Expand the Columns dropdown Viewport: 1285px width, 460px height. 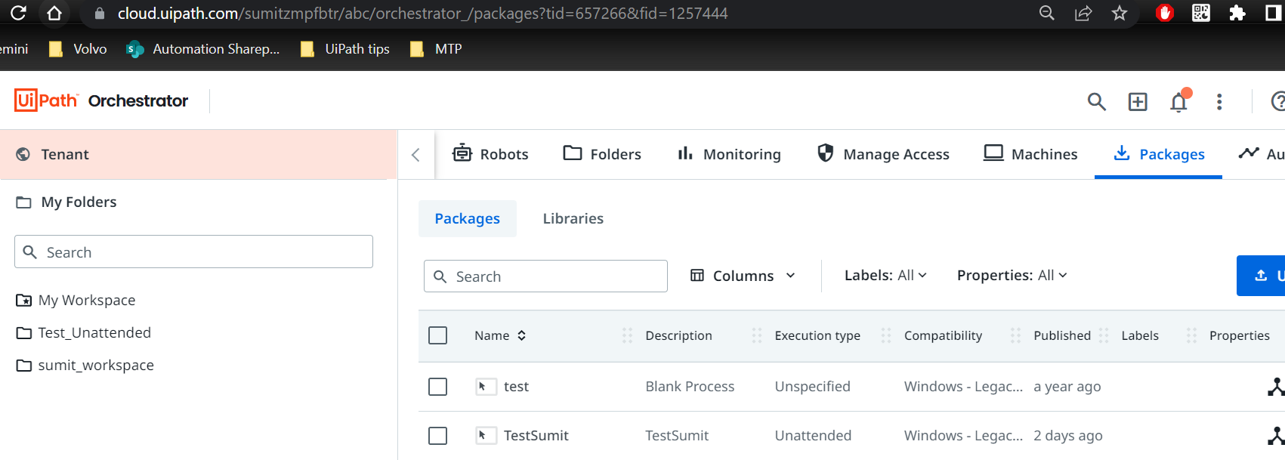(x=743, y=276)
